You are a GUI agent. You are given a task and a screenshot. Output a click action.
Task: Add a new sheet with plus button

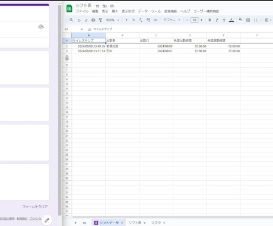coord(75,223)
